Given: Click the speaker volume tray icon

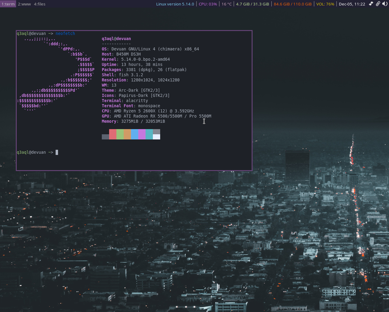Looking at the screenshot, I should point(385,4).
